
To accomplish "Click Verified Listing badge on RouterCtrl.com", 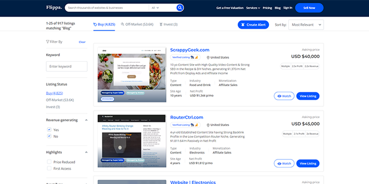I will tap(185, 125).
